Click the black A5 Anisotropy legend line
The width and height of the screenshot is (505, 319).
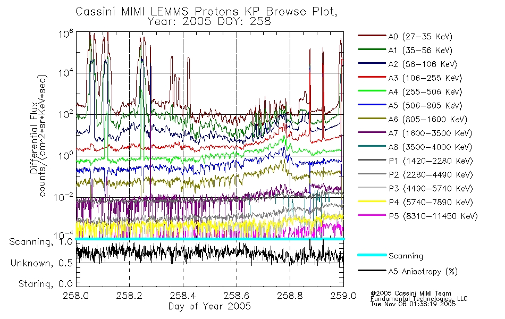372,270
